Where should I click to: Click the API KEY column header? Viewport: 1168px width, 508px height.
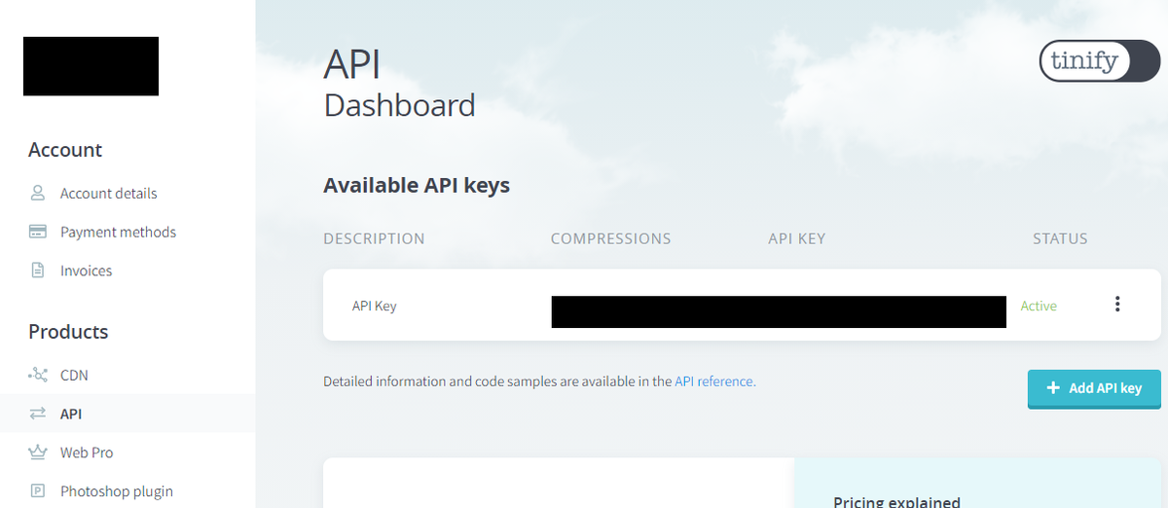coord(797,238)
